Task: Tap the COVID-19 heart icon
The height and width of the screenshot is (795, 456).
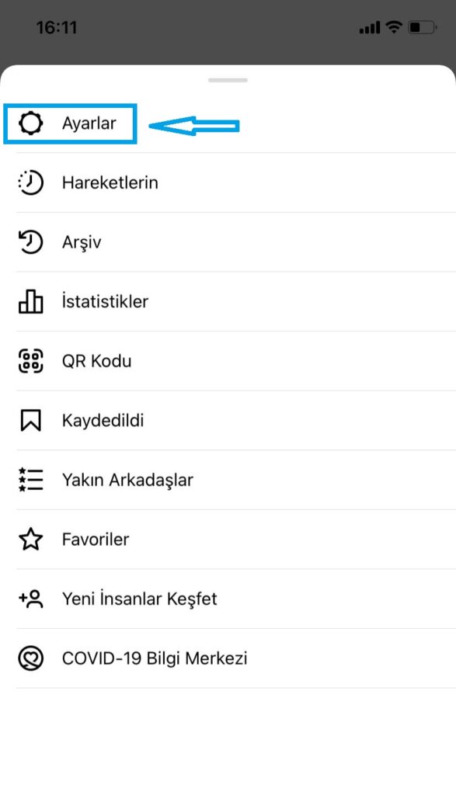Action: 30,658
